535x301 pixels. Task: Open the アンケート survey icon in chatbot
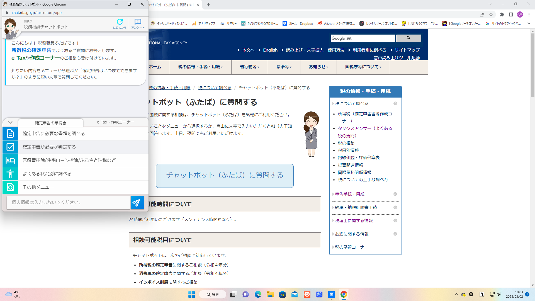(x=138, y=24)
